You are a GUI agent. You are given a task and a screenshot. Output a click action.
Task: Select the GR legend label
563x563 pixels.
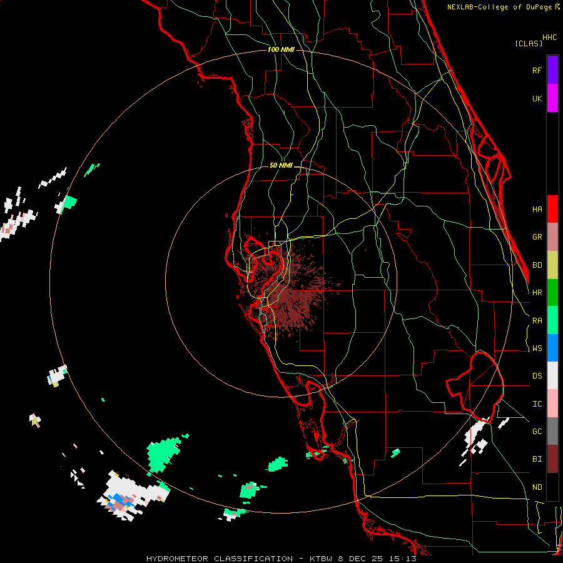537,237
